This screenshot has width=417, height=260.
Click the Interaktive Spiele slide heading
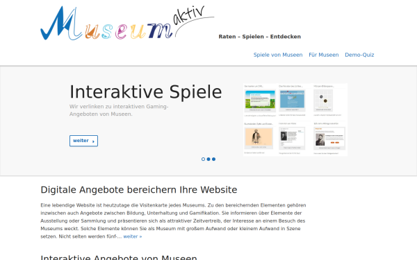click(x=146, y=92)
